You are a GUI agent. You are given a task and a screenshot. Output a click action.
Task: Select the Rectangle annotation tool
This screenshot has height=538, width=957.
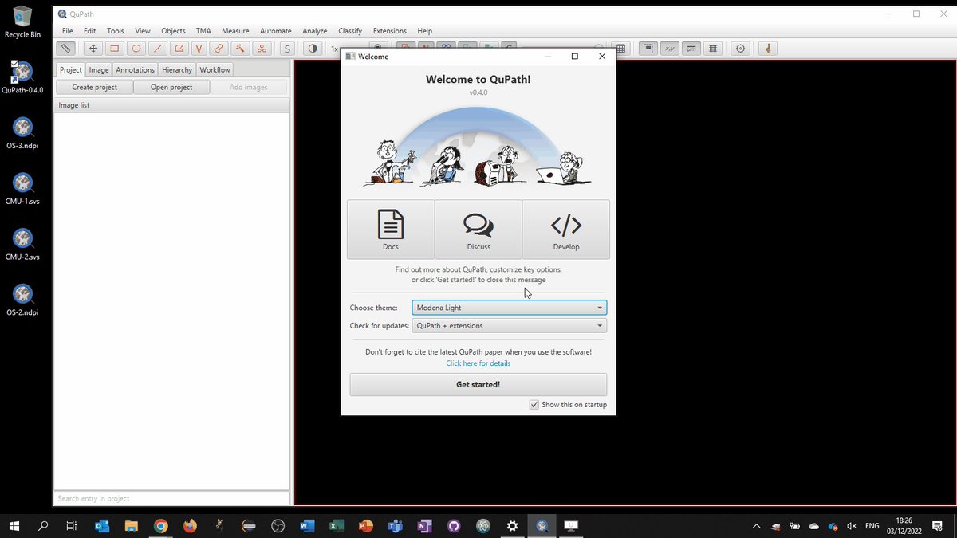click(115, 49)
